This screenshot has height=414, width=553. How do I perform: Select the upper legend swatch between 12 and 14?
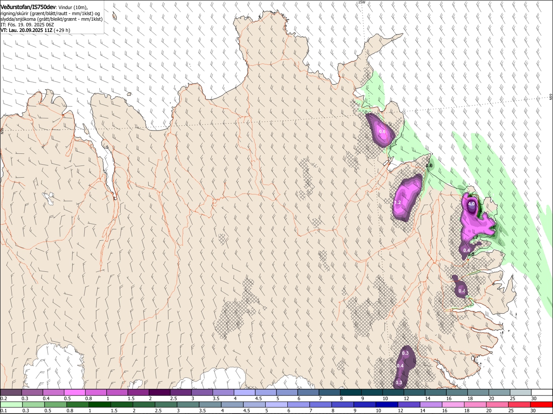coord(414,392)
